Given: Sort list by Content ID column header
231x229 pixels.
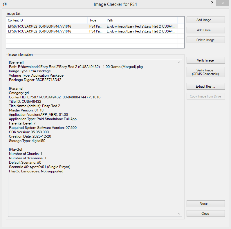Looking at the screenshot, I should tap(47, 20).
